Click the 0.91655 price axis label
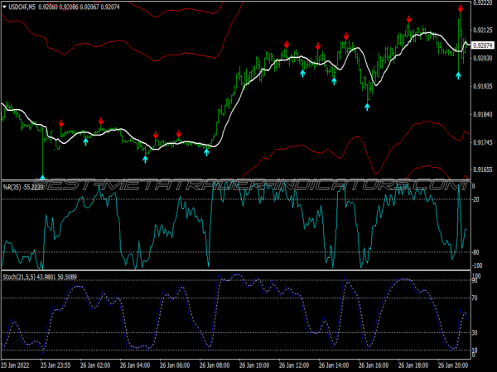 point(483,169)
